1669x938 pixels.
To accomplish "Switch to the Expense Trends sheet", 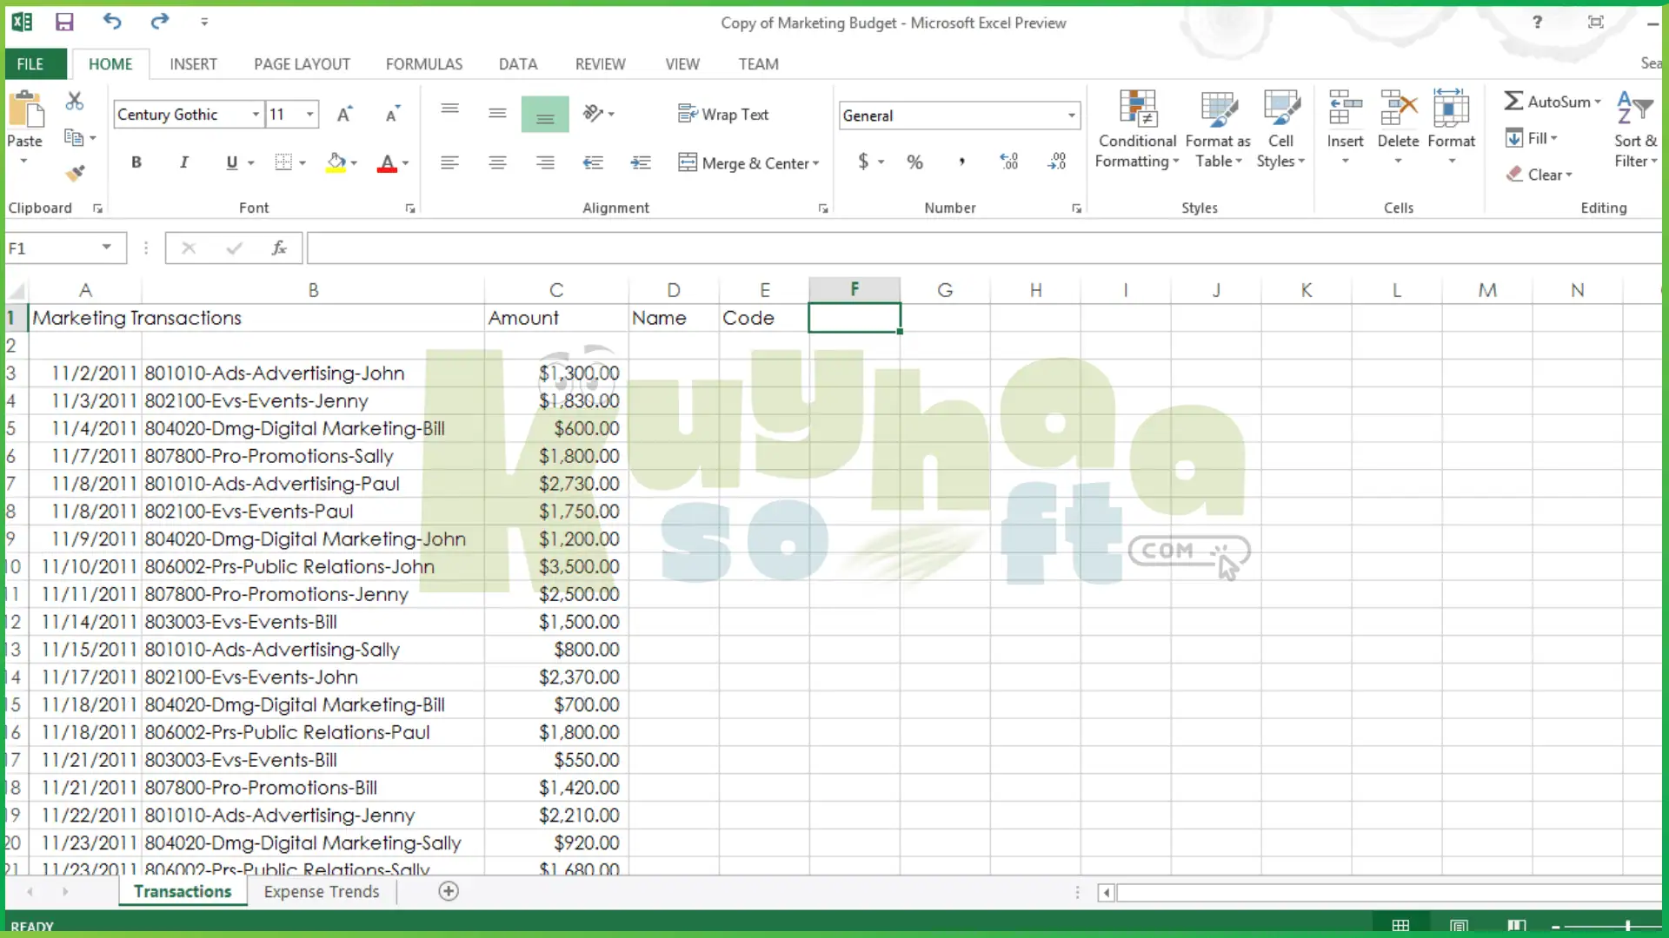I will tap(321, 891).
